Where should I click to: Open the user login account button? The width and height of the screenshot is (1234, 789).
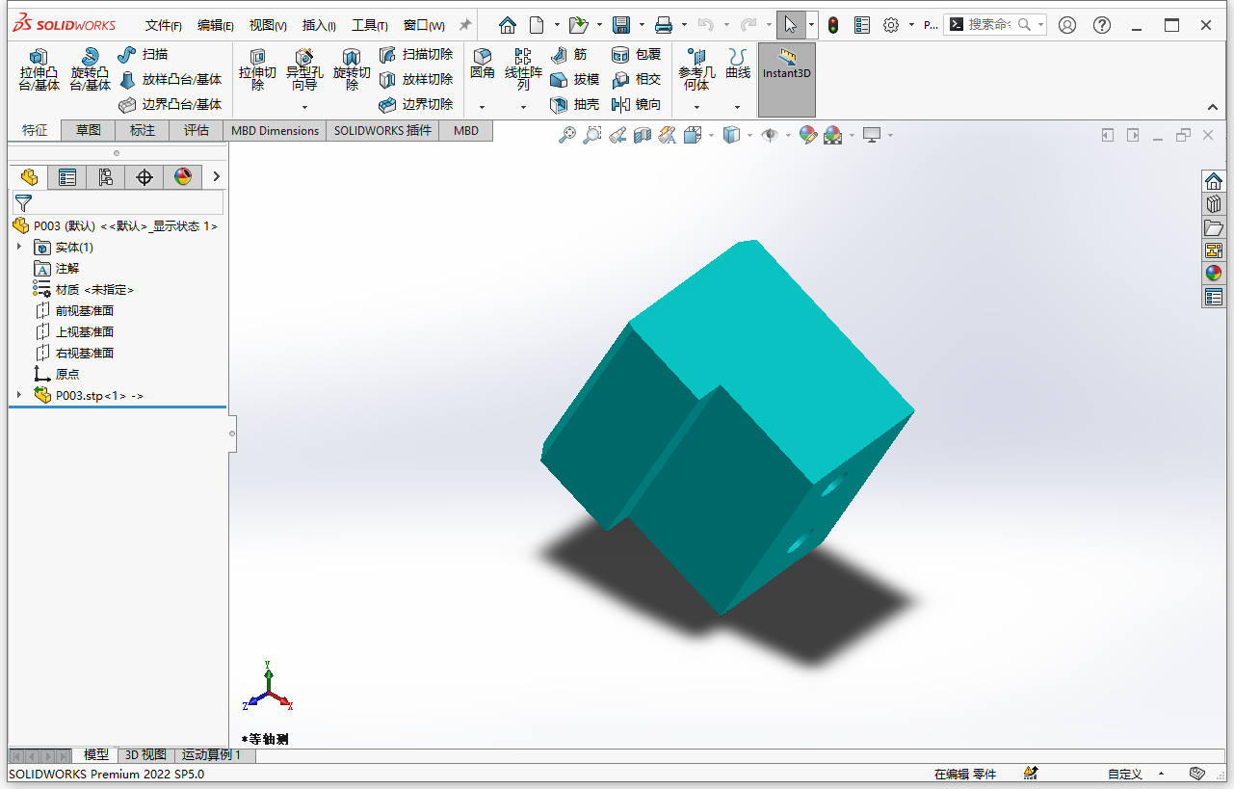coord(1066,25)
